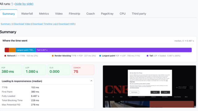The width and height of the screenshot is (198, 111).
Task: Click the FCP 380 ms card
Action: coord(11,70)
